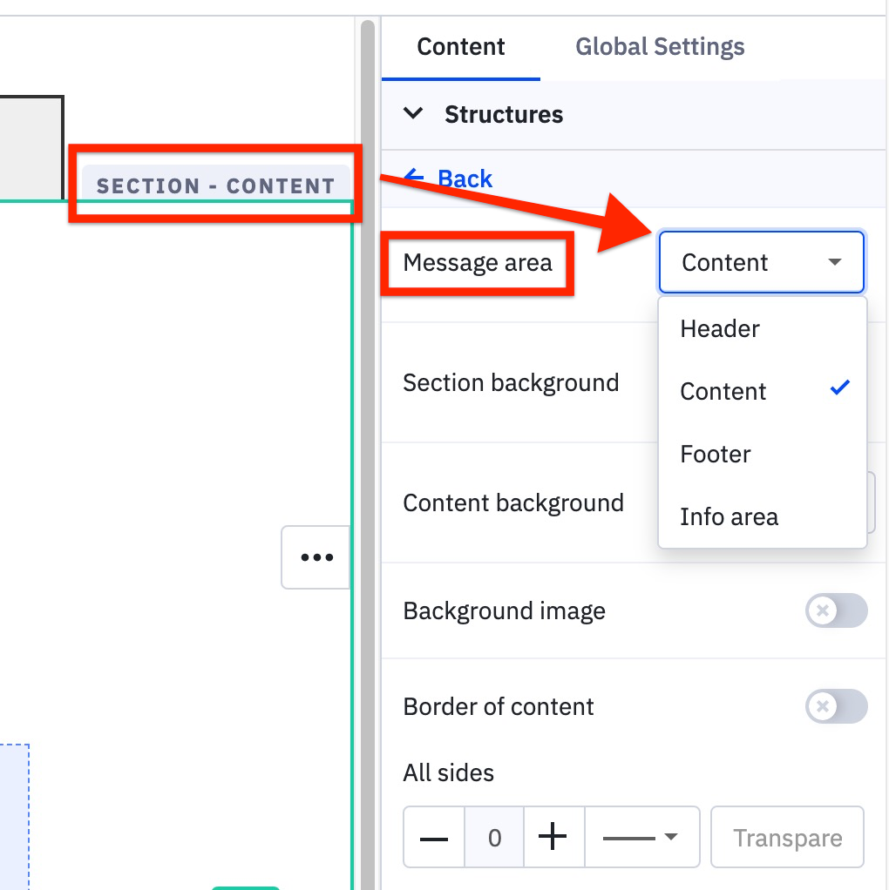Viewport: 889px width, 890px height.
Task: Choose Footer in the Message area list
Action: (x=716, y=455)
